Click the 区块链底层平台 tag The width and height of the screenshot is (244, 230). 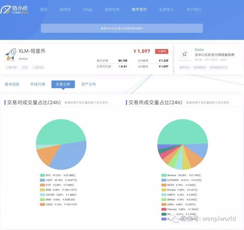click(219, 68)
